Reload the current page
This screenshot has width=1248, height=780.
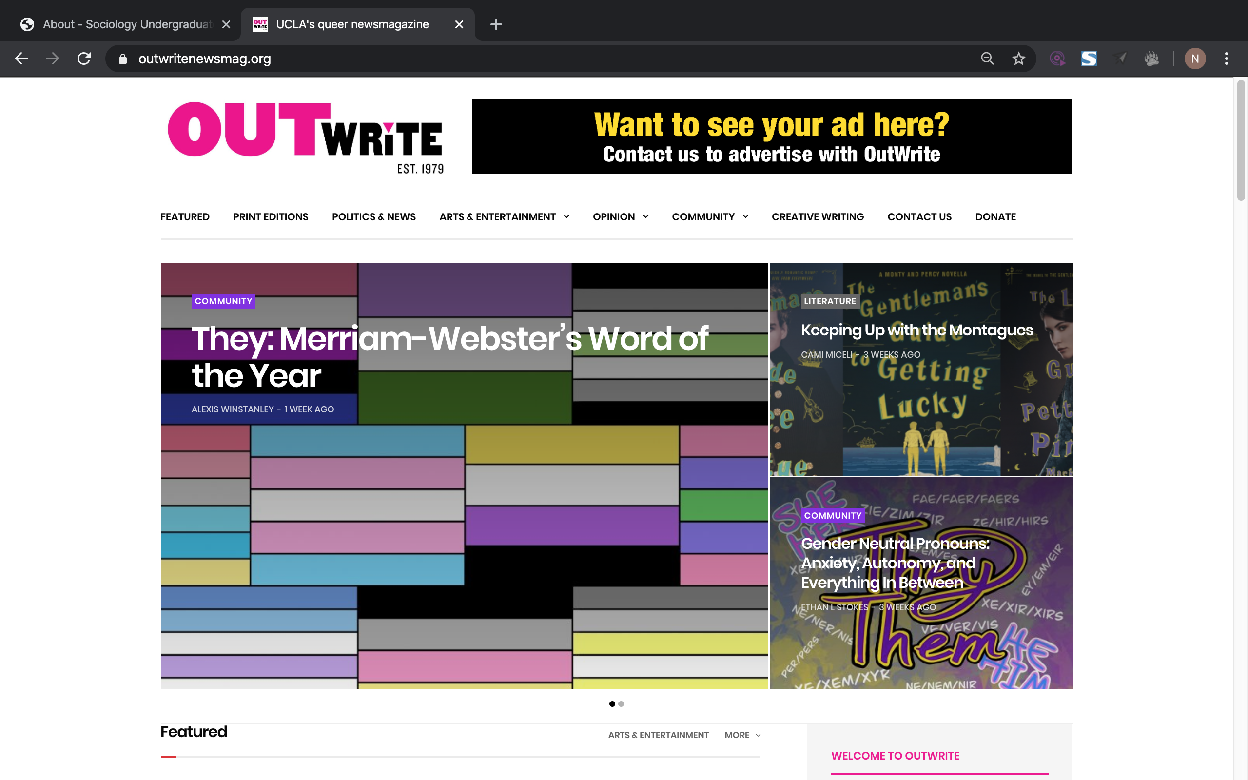click(84, 59)
